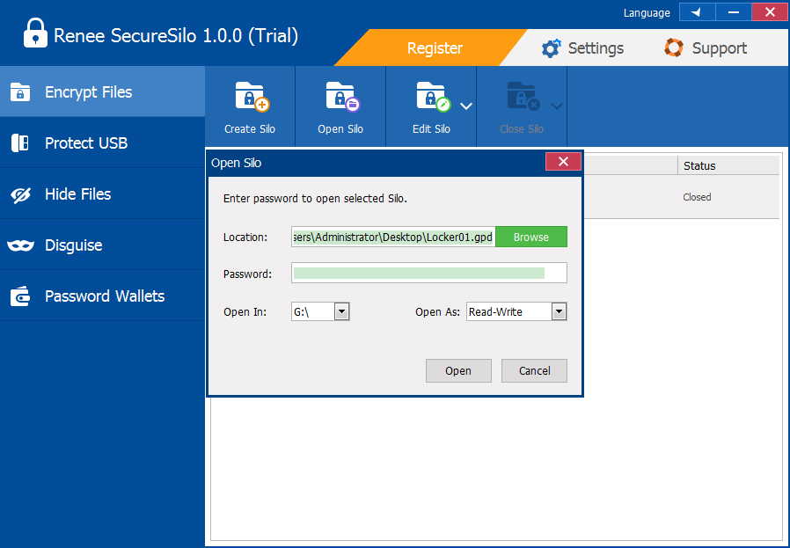Viewport: 790px width, 548px height.
Task: Click the Open Silo toolbar icon
Action: pyautogui.click(x=340, y=97)
